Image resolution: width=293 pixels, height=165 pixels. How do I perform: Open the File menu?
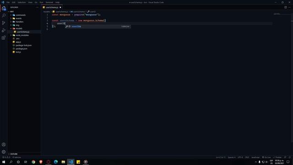coord(8,2)
